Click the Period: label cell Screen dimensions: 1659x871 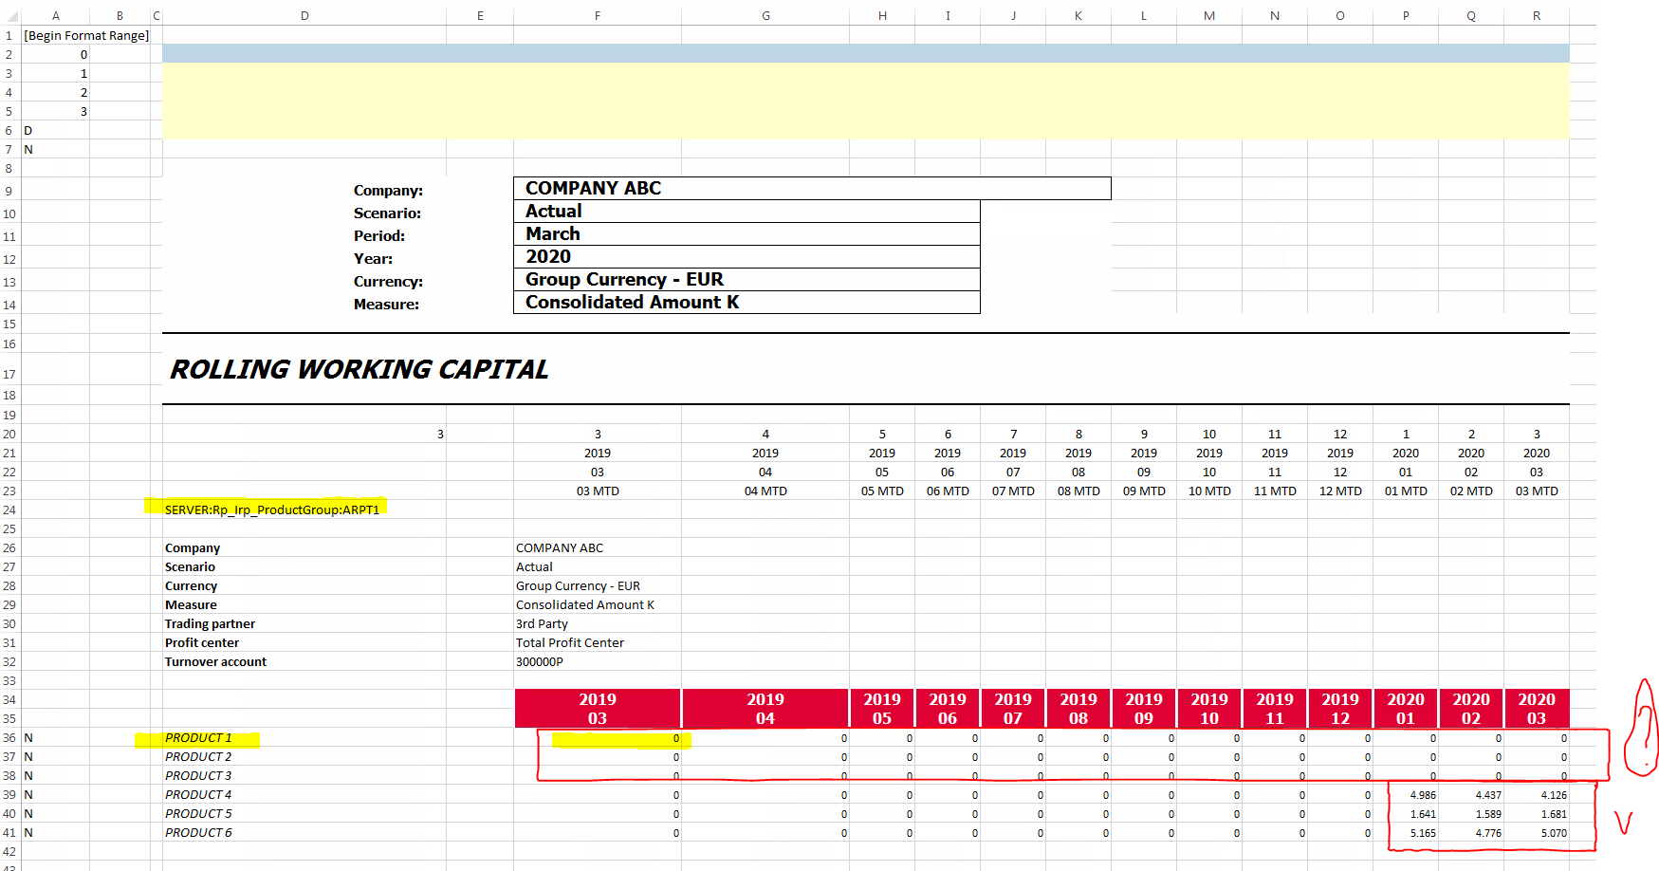click(x=379, y=236)
